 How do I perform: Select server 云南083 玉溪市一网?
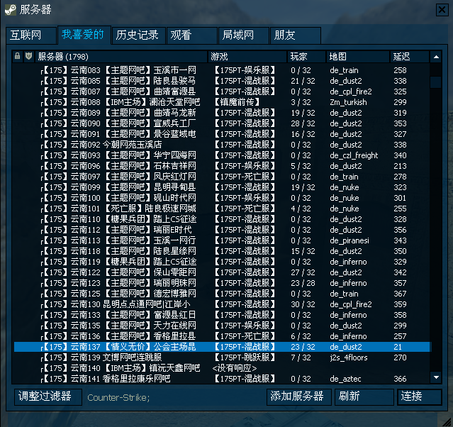point(222,70)
